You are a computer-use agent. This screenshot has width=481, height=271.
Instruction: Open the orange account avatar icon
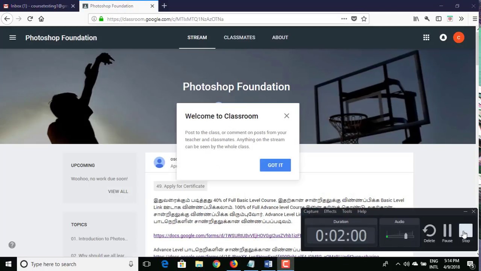click(458, 37)
